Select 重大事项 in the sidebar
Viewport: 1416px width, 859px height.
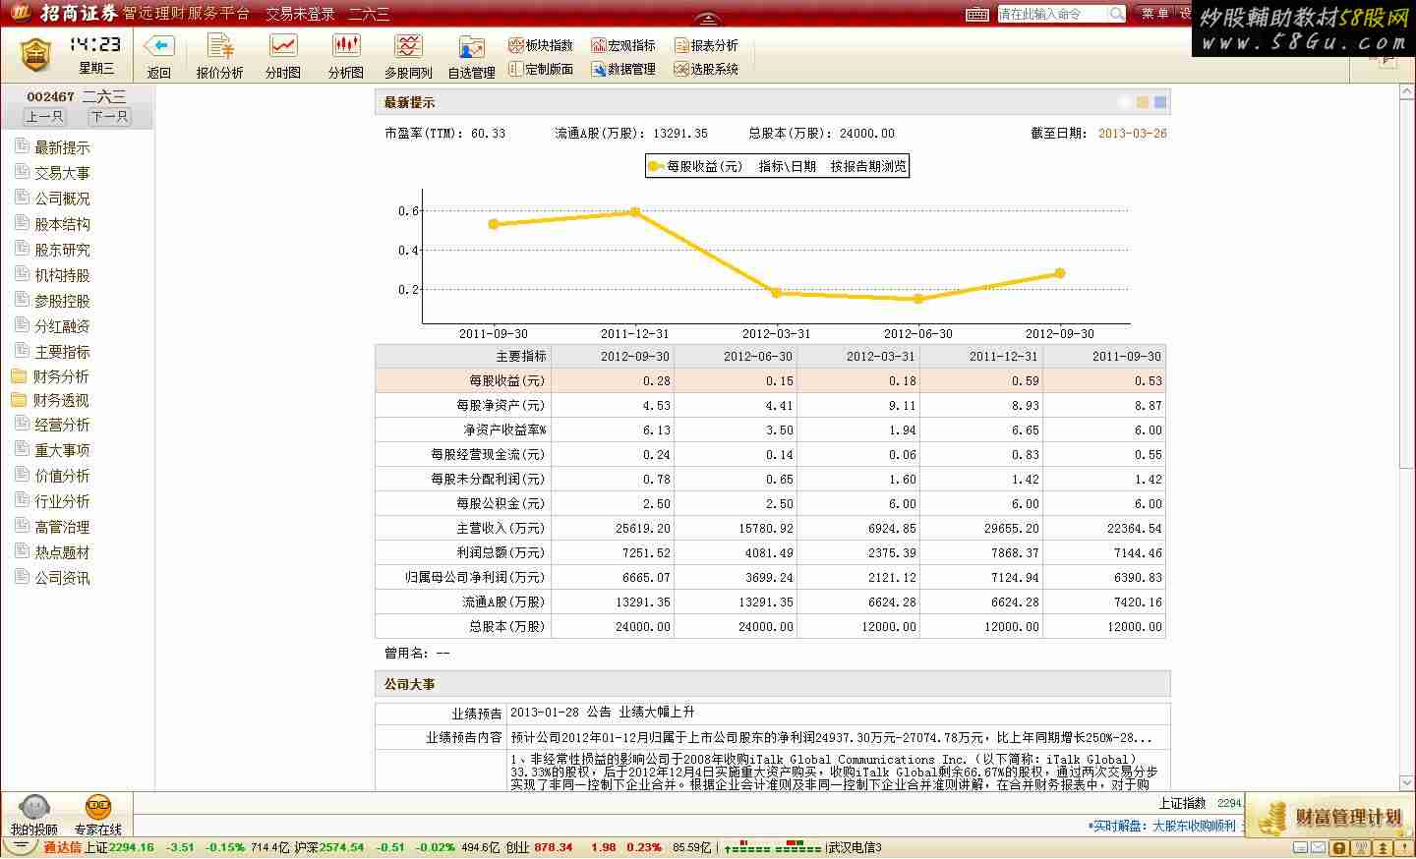62,450
